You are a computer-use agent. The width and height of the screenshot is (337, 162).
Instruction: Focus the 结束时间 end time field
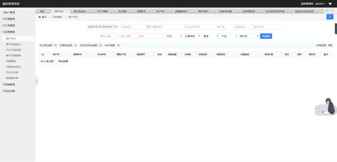[x=136, y=27]
